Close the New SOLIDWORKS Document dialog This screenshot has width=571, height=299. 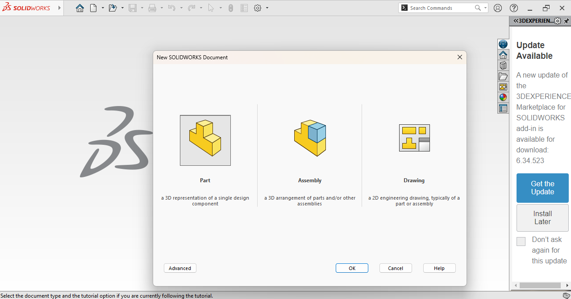(x=460, y=57)
